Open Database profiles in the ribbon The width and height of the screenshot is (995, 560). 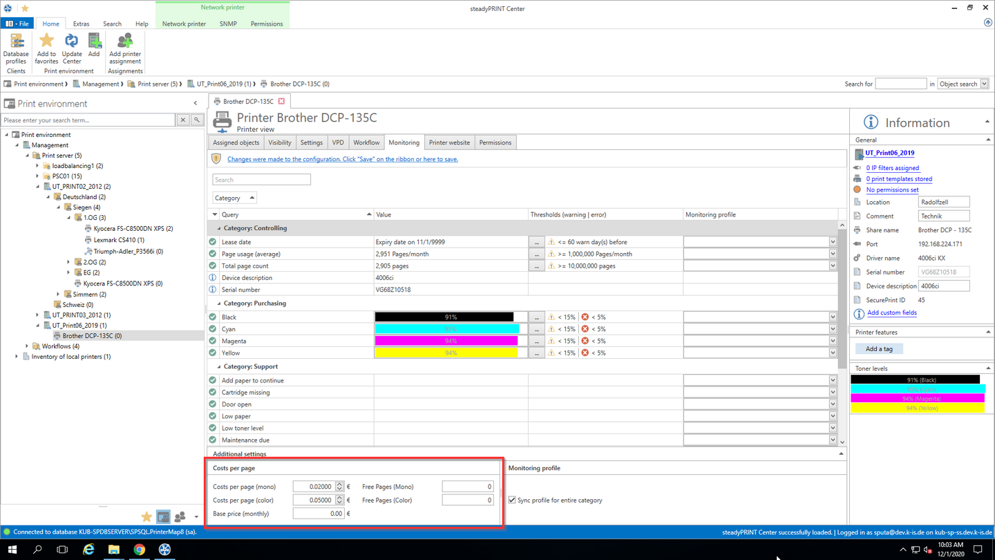[x=16, y=48]
